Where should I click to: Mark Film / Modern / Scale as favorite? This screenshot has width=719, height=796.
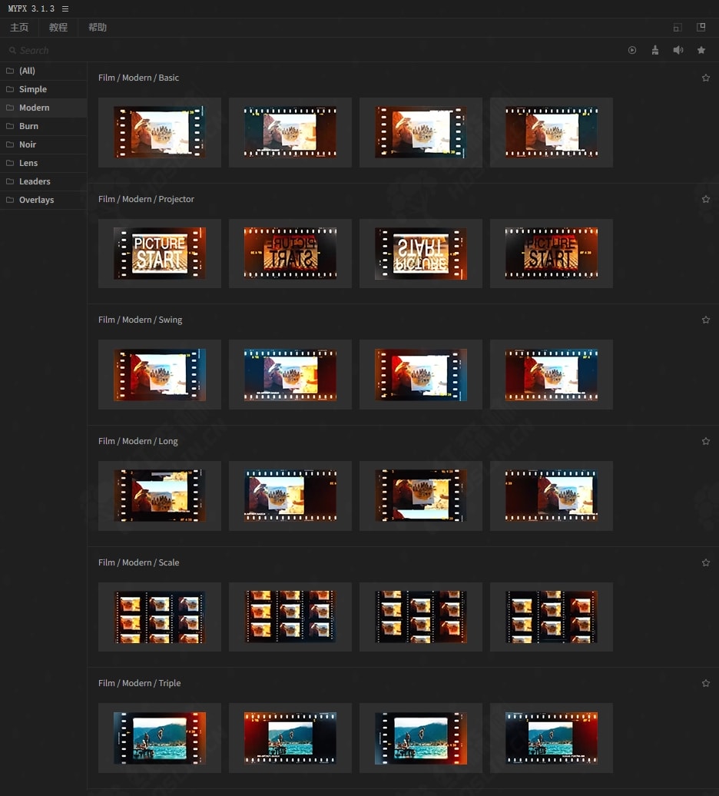[706, 562]
